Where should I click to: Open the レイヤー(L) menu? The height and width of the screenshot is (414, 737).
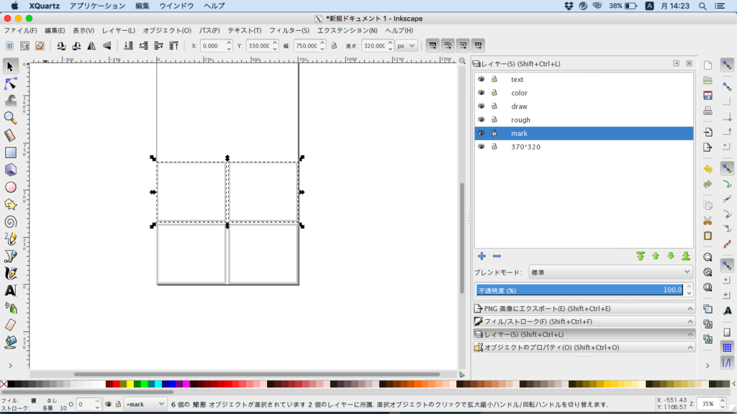119,30
